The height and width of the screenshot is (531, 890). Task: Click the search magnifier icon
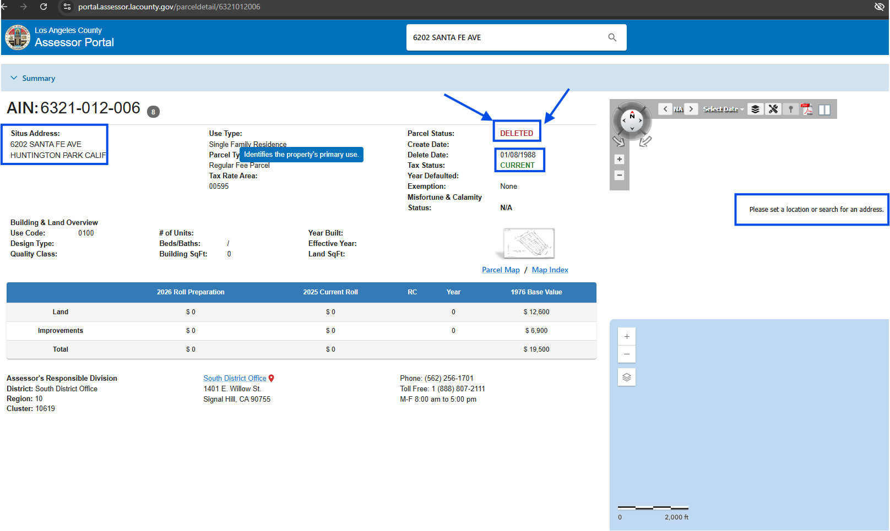click(x=612, y=37)
